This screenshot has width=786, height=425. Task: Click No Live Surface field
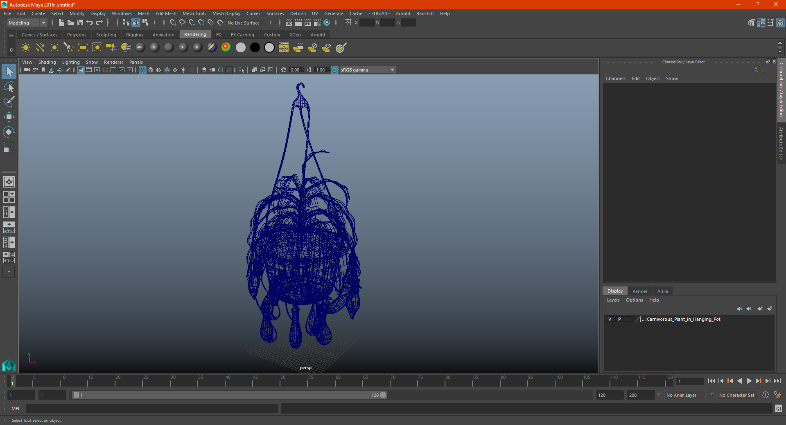pos(246,23)
